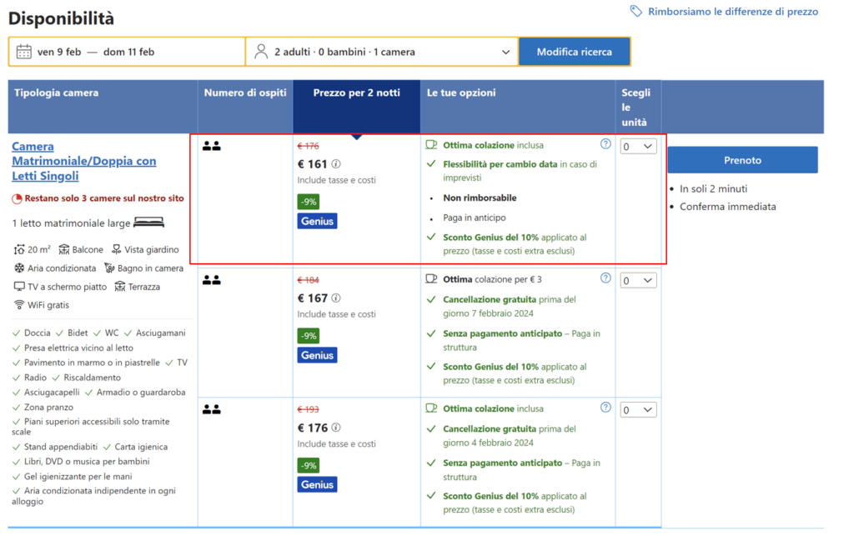
Task: Expand the guests and rooms selector
Action: tap(505, 52)
